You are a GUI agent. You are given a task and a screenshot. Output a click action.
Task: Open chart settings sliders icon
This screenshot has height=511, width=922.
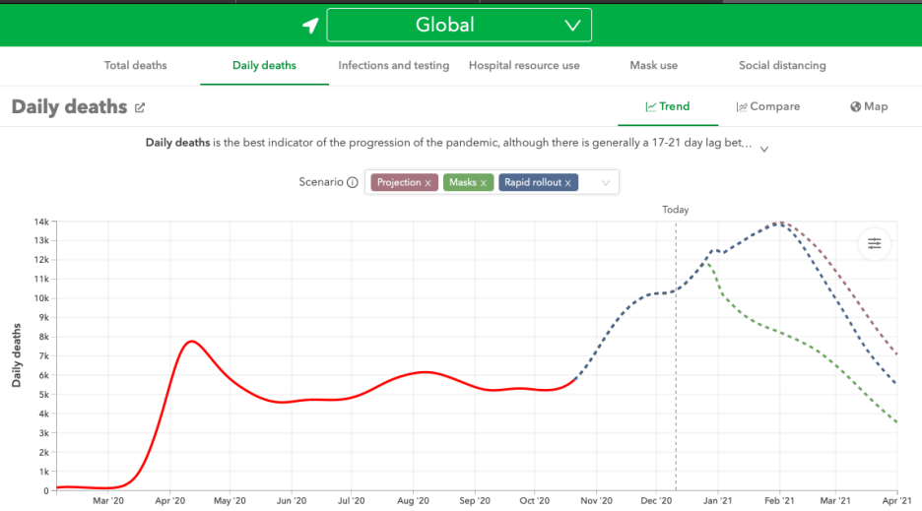pos(874,244)
